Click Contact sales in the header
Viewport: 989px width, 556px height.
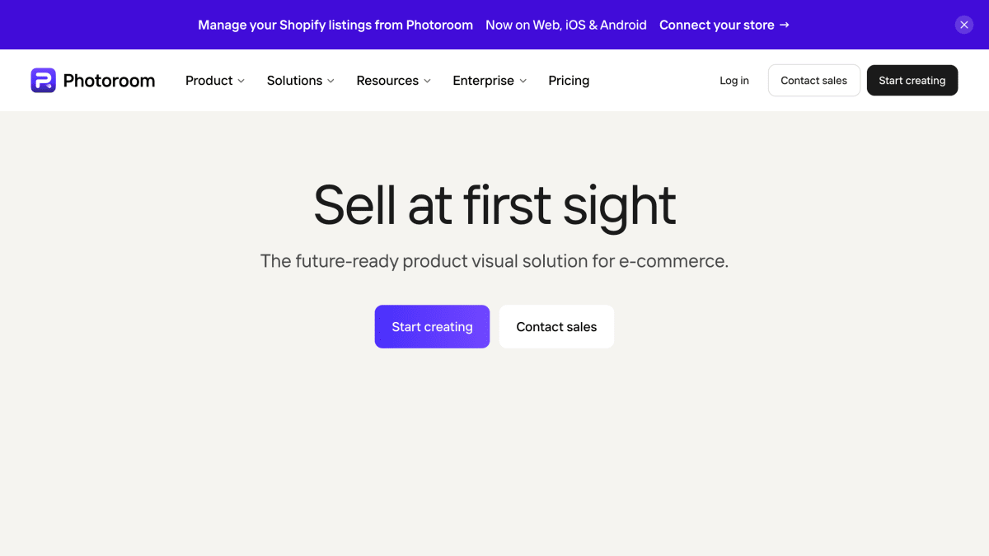click(814, 81)
